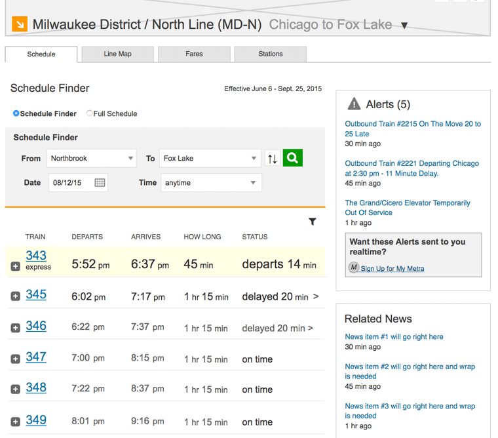Click the 'departs 14 min' status
Screen dimensions: 498x438
[x=279, y=264]
